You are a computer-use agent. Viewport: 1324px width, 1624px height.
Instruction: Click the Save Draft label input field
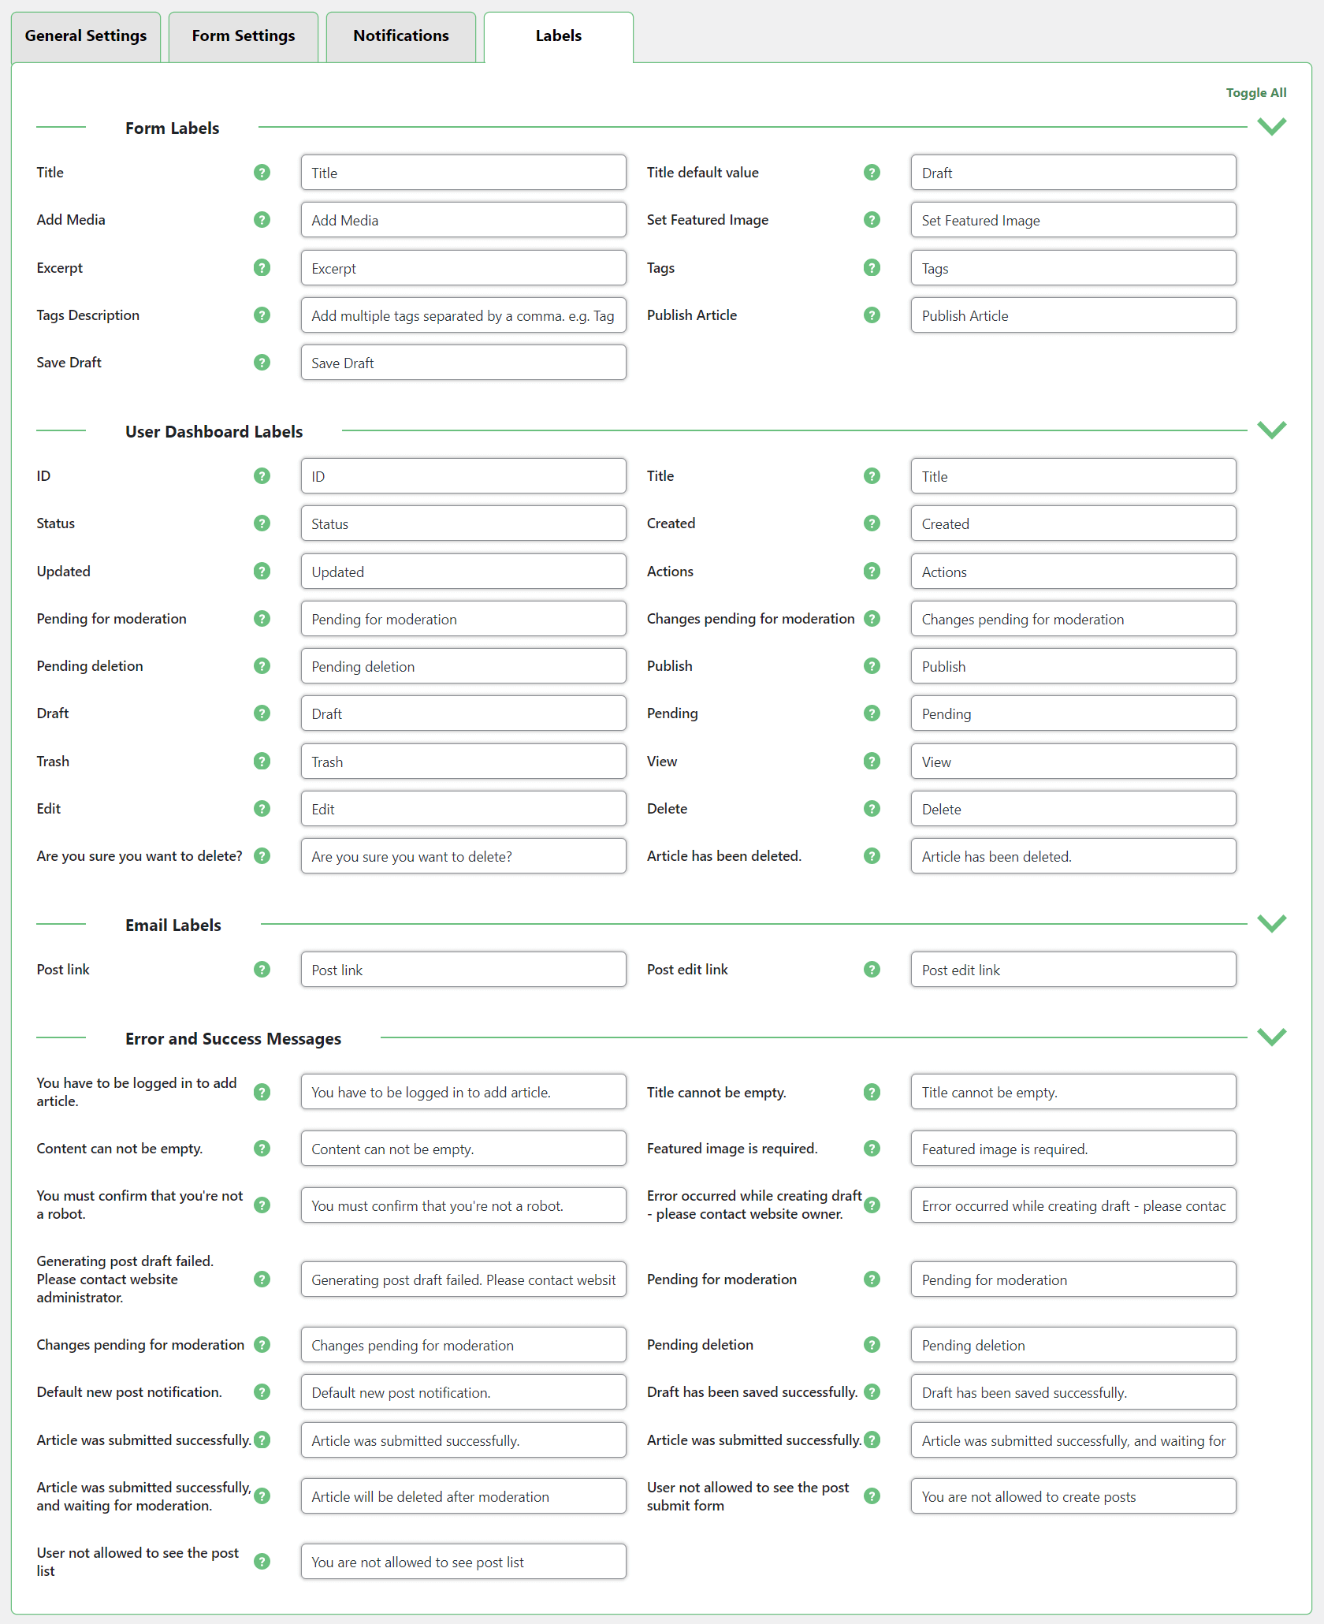point(463,363)
